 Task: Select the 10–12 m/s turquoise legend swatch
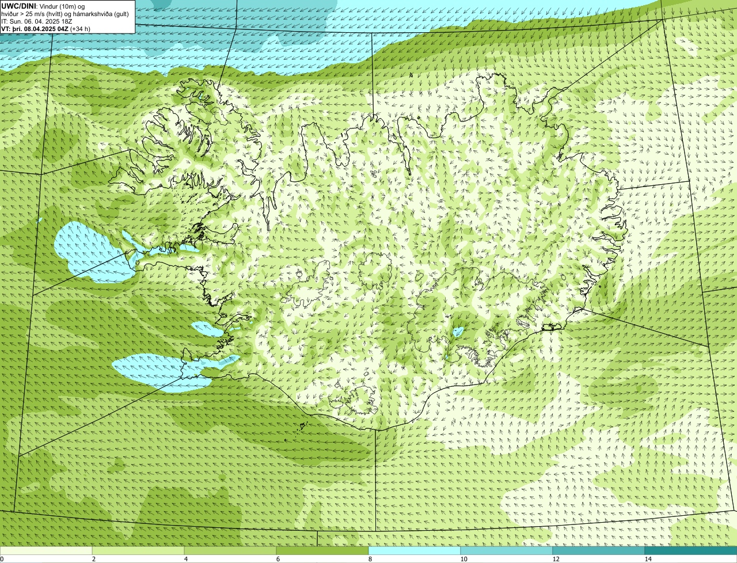coord(507,551)
